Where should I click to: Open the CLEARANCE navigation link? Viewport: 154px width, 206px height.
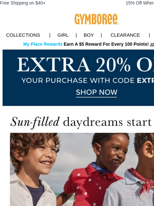(x=125, y=35)
